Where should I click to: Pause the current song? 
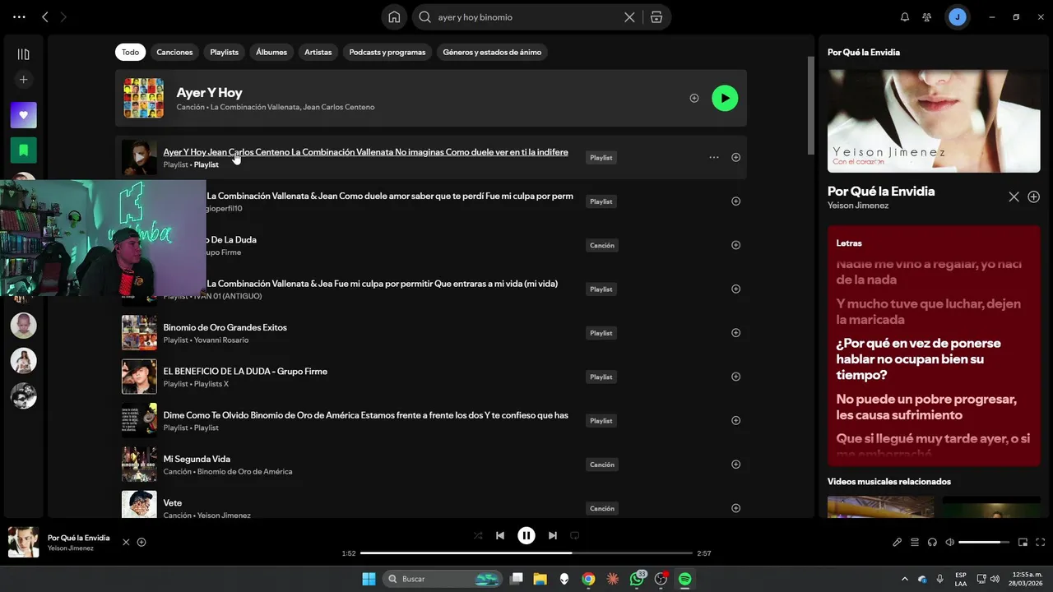(x=526, y=535)
